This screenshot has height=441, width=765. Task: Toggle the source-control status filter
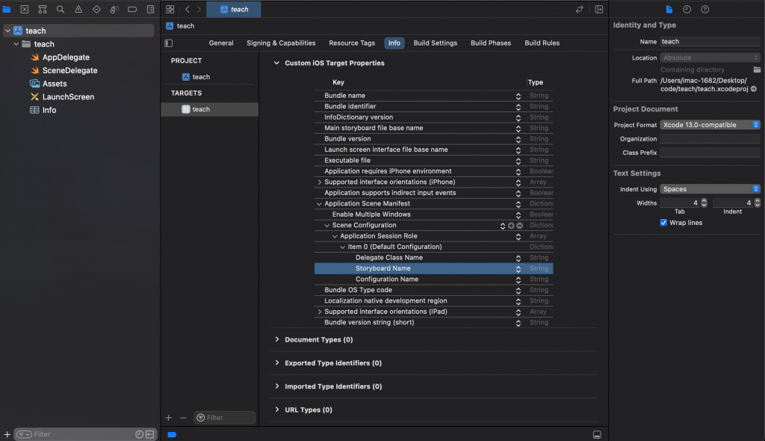(149, 434)
